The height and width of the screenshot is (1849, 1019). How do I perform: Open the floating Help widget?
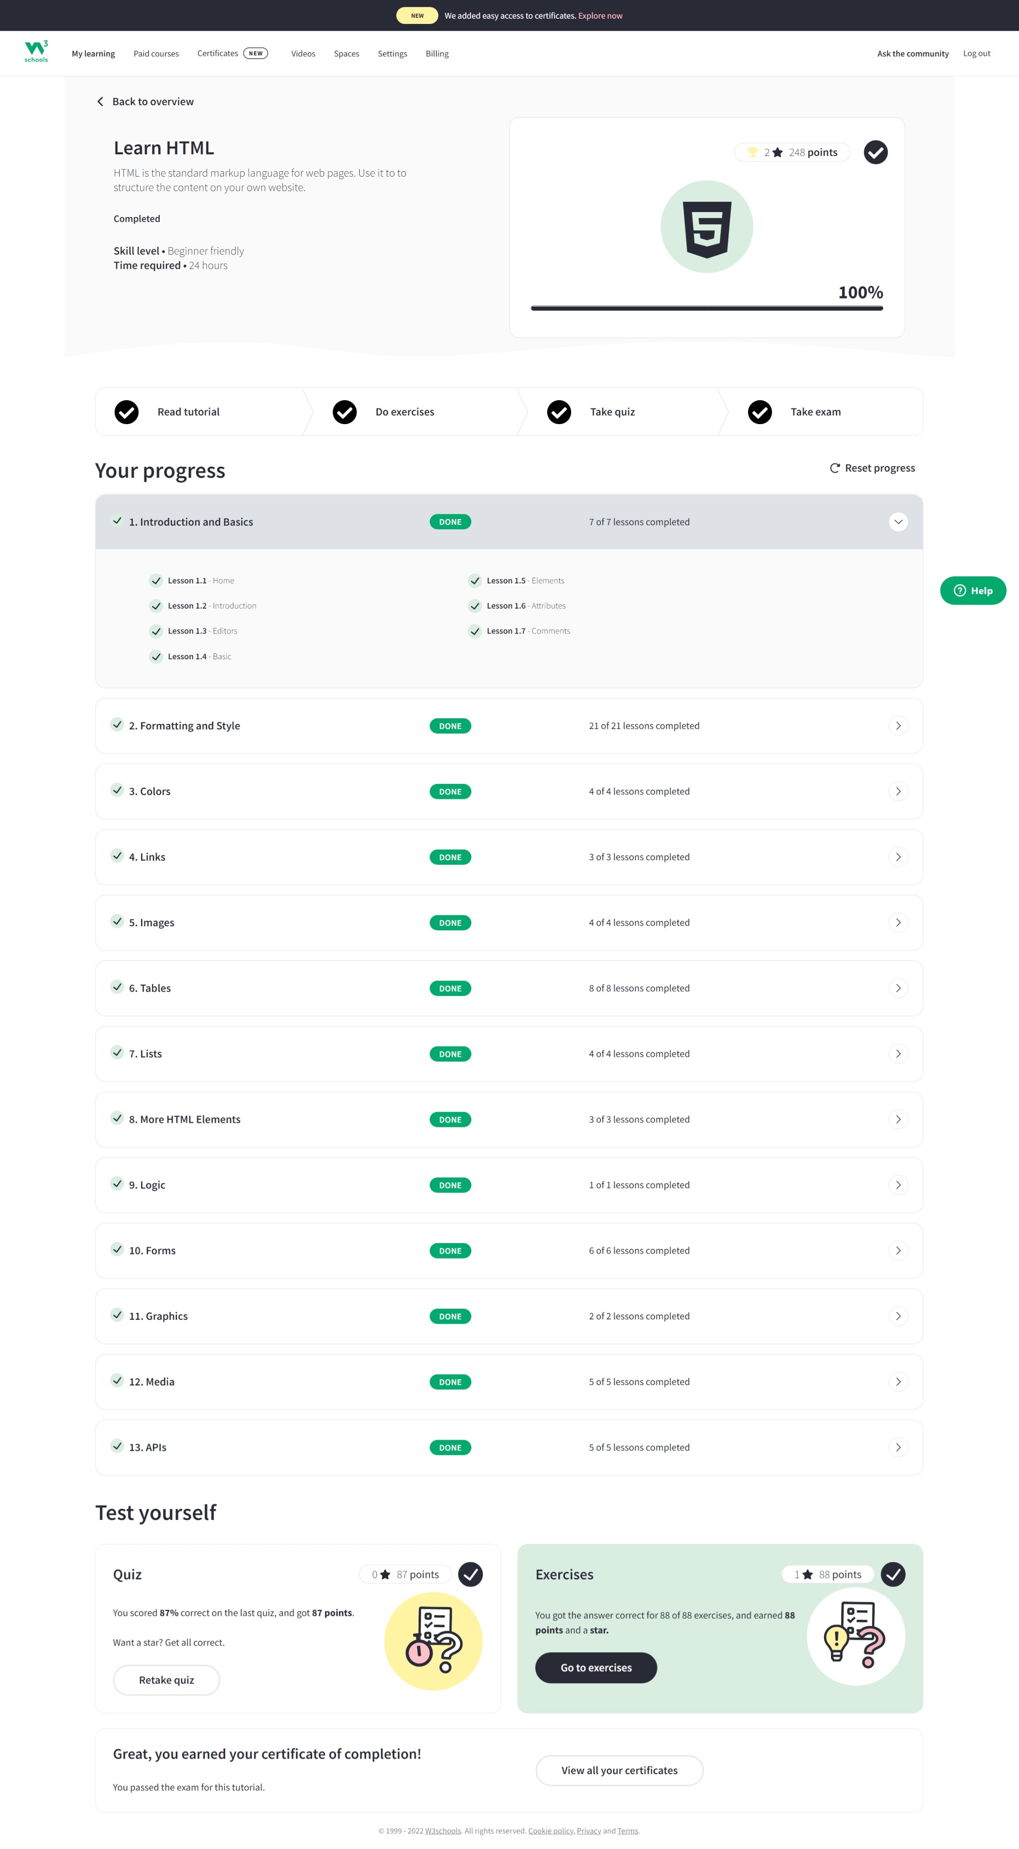(973, 590)
